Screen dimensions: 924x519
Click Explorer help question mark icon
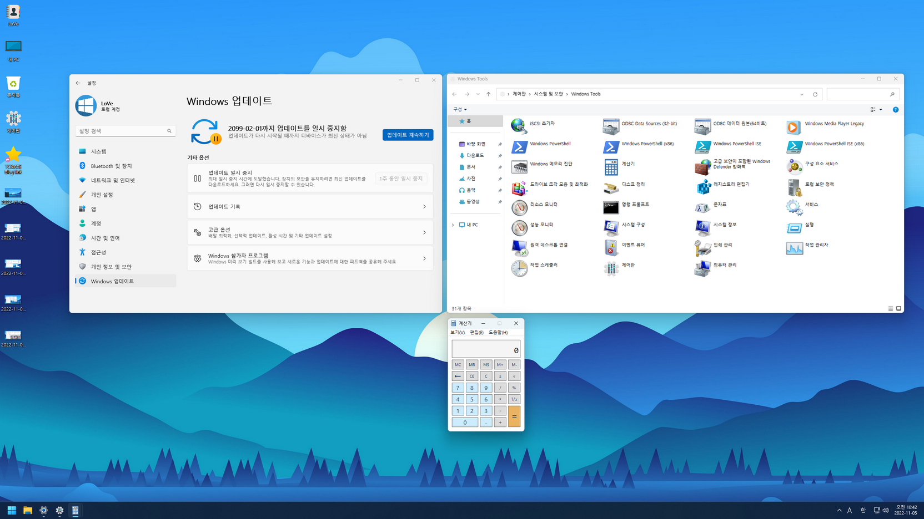[x=896, y=110]
